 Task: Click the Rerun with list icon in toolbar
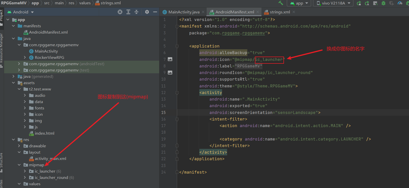pyautogui.click(x=375, y=3)
